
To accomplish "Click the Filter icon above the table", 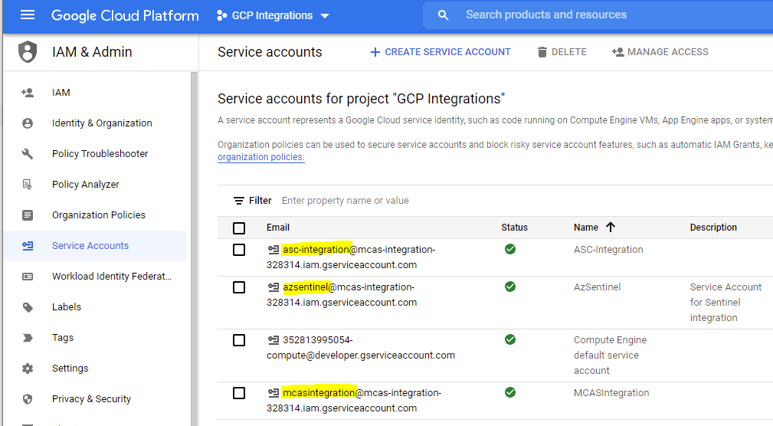I will pyautogui.click(x=239, y=201).
